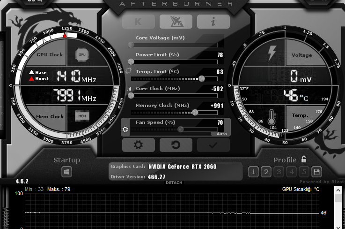Click the lightning bolt voltage icon
This screenshot has height=229, width=345.
click(272, 53)
